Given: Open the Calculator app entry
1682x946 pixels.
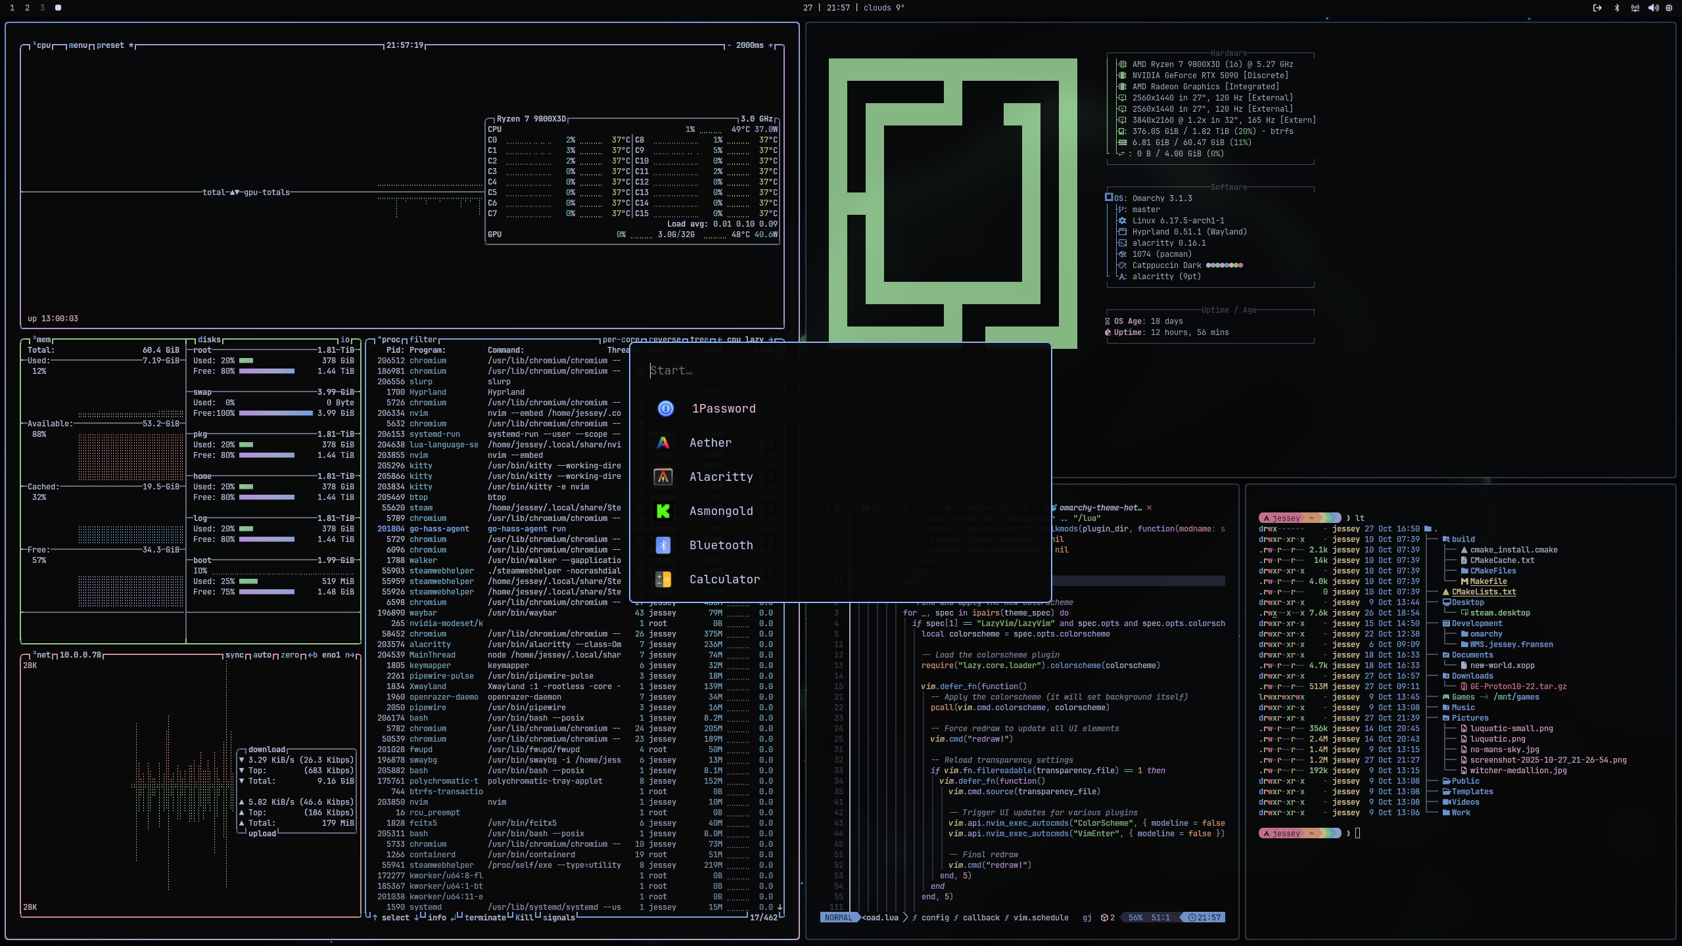Looking at the screenshot, I should click(x=724, y=579).
